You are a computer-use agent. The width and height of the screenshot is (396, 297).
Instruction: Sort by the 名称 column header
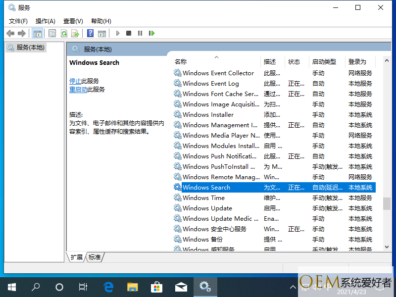click(x=181, y=62)
